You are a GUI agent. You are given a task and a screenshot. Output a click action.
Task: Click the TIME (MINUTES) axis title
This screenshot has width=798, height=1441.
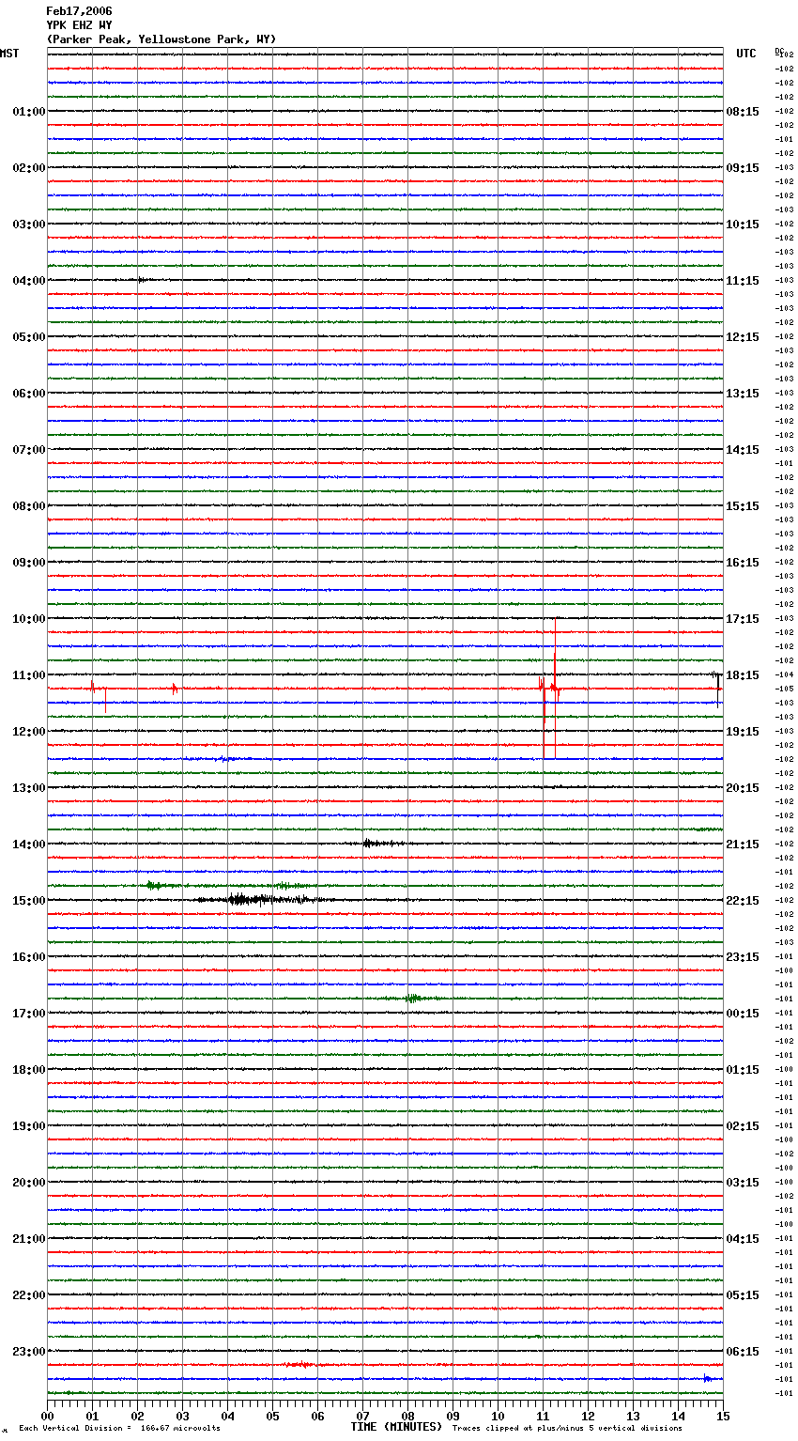[396, 1427]
